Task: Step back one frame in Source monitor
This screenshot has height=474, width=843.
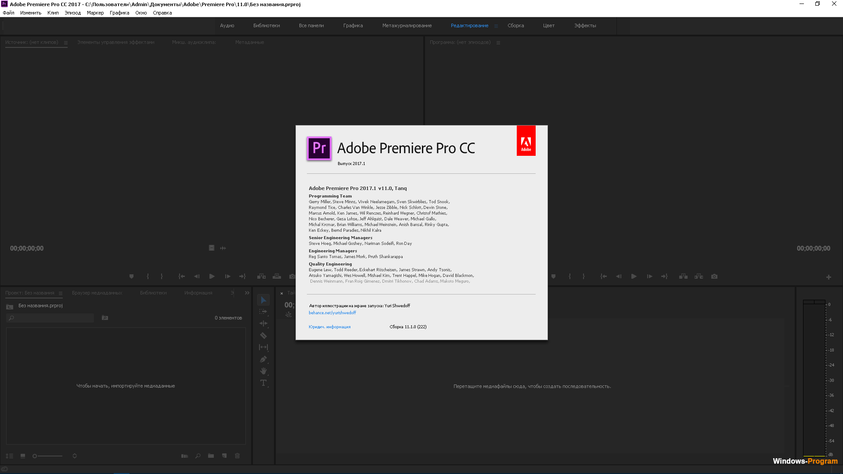Action: (x=197, y=276)
